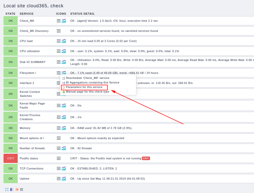The image size is (254, 193).
Task: Sort table by the SERVICE column header
Action: pos(27,14)
